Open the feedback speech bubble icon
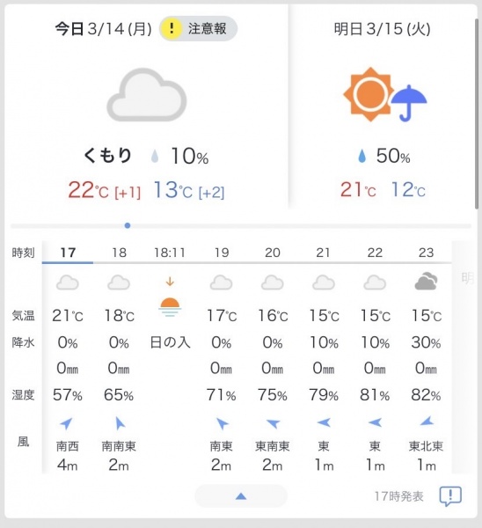482x528 pixels. pos(450,496)
